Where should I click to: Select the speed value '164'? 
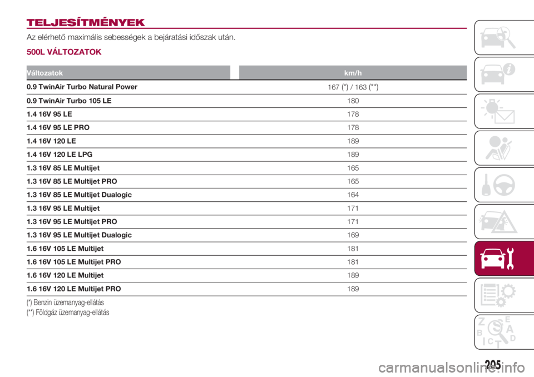coord(353,195)
